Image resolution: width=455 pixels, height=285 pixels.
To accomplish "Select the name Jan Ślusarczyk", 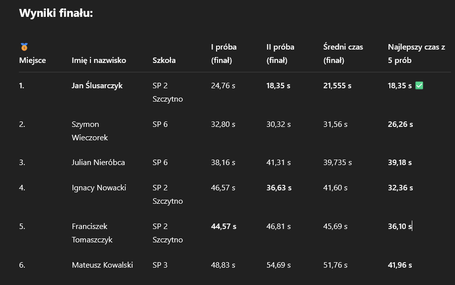I will pos(97,86).
